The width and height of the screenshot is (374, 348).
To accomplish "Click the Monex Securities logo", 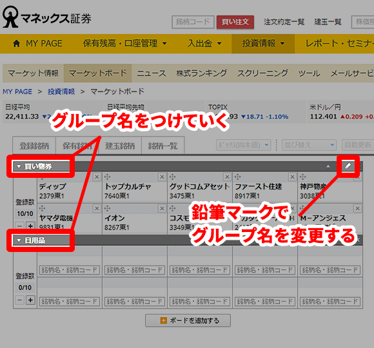I will pos(46,17).
